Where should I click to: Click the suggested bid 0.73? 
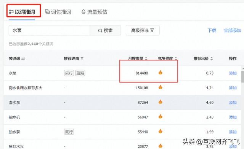point(210,73)
